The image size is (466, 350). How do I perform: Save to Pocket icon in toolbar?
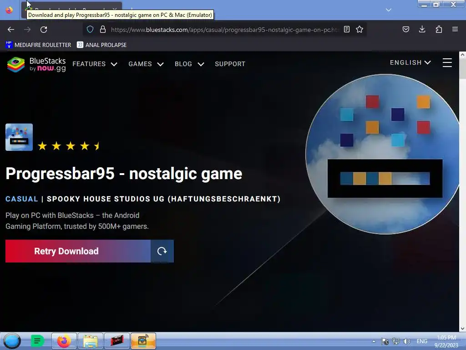click(x=405, y=29)
